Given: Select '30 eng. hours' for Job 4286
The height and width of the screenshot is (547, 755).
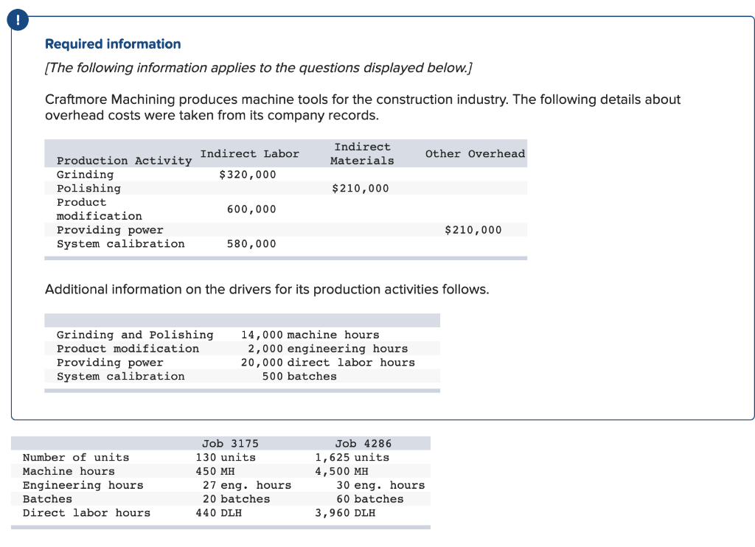Looking at the screenshot, I should click(x=380, y=485).
